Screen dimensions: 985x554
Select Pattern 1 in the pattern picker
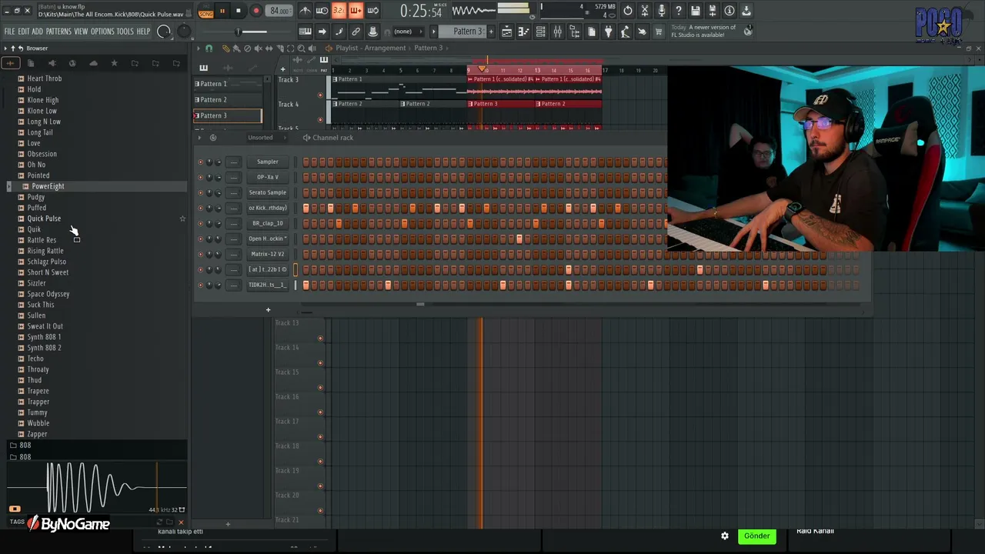point(228,84)
